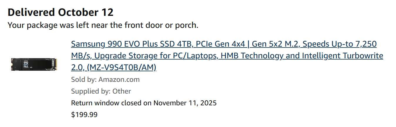Click the '990 EVO Plus' label on the SSD picture
The image size is (396, 127).
(26, 65)
